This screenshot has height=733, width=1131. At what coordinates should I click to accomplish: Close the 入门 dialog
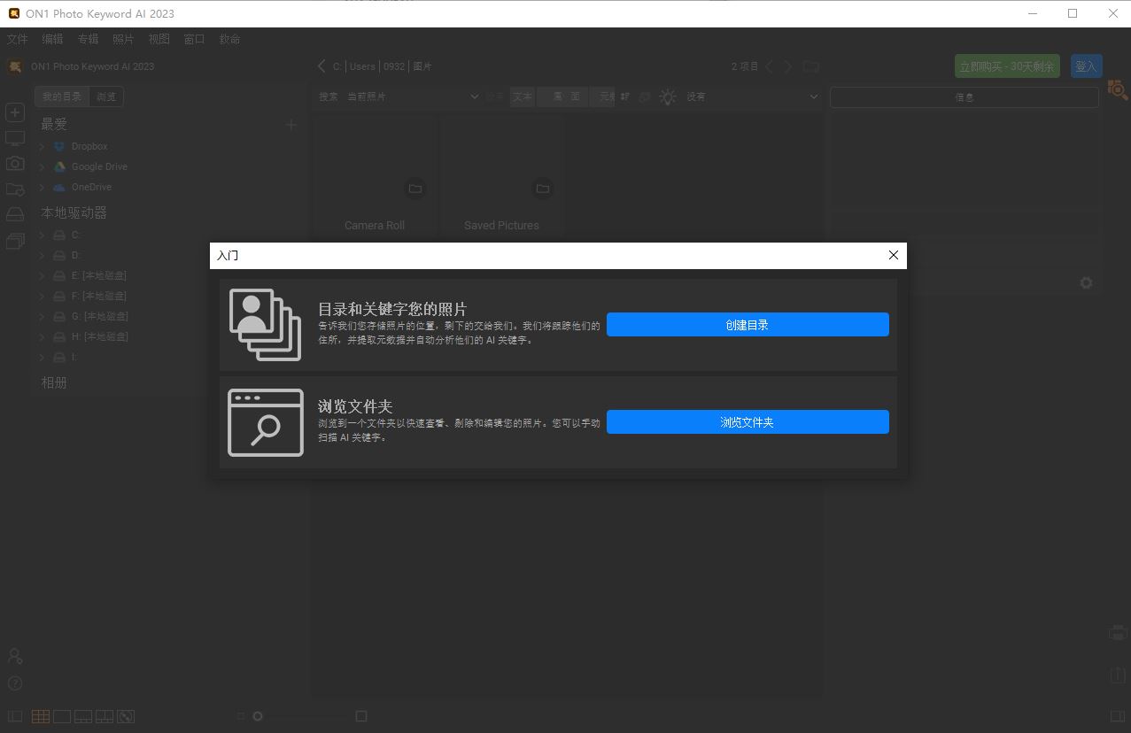point(893,255)
